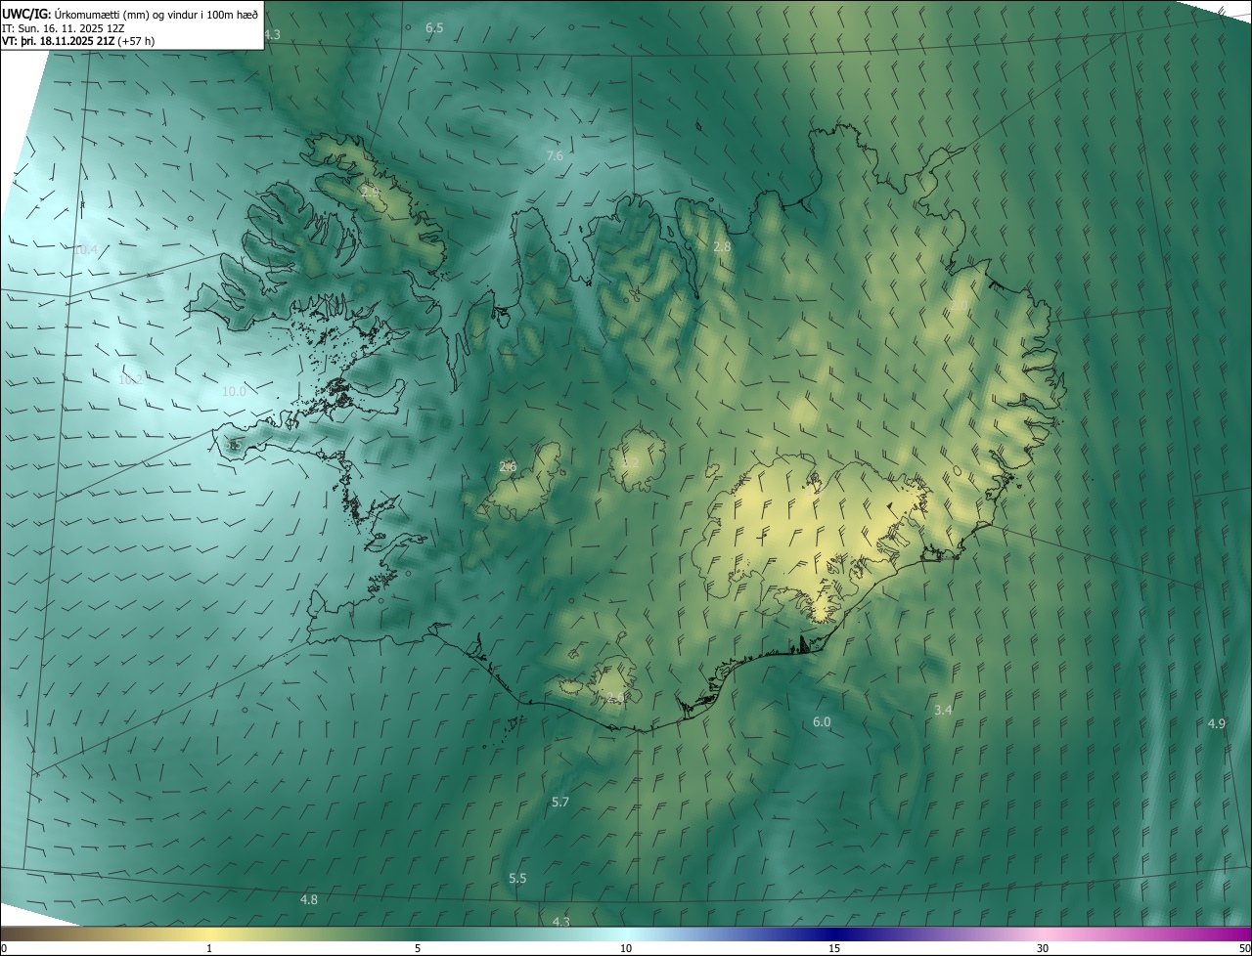This screenshot has height=956, width=1252.
Task: Click the 10 tick on the color scale
Action: pyautogui.click(x=626, y=949)
